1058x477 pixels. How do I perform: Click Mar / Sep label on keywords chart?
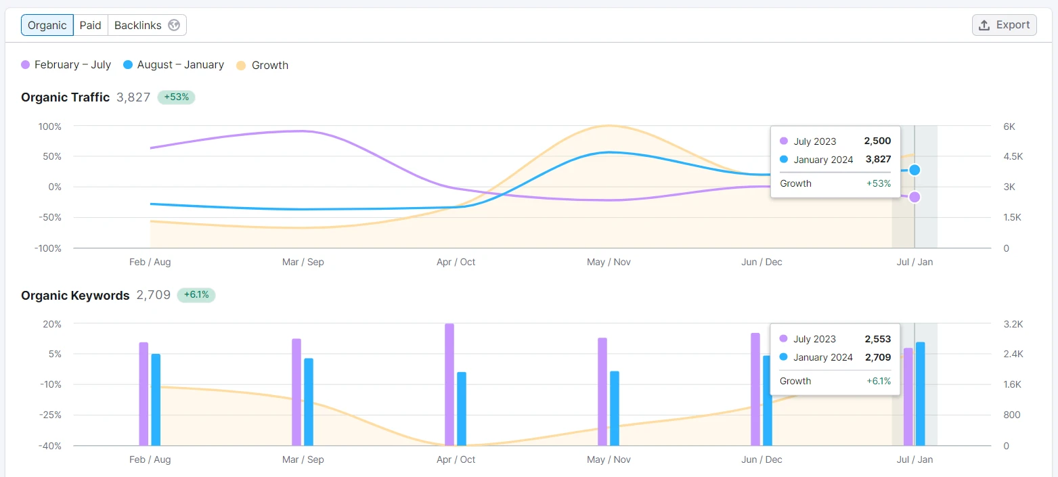303,459
